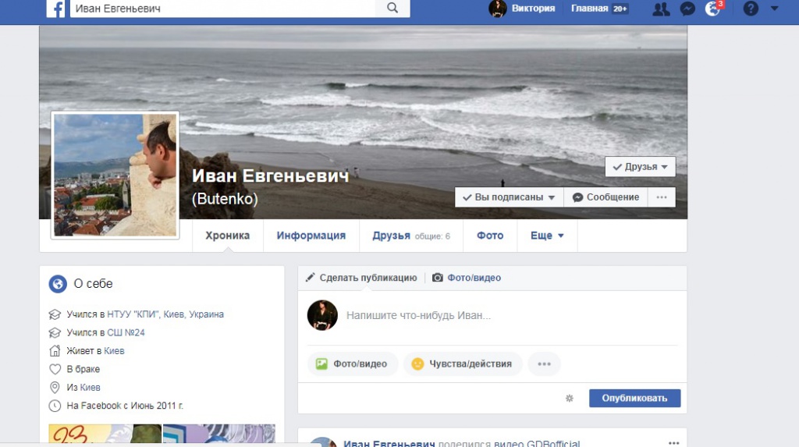Click the composer avatar photo
799x447 pixels.
[322, 315]
